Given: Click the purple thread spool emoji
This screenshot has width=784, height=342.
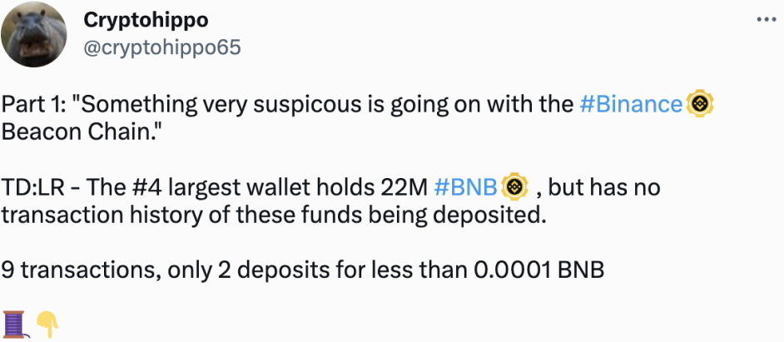Looking at the screenshot, I should pos(14,325).
